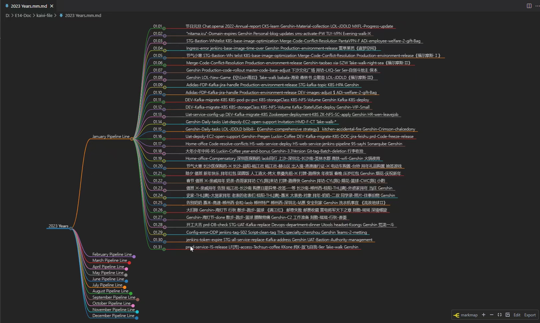This screenshot has width=540, height=323.
Task: Click text starting 'Adidas-FDP-Kafka-jira-handle' on 01.09
Action: (x=273, y=85)
